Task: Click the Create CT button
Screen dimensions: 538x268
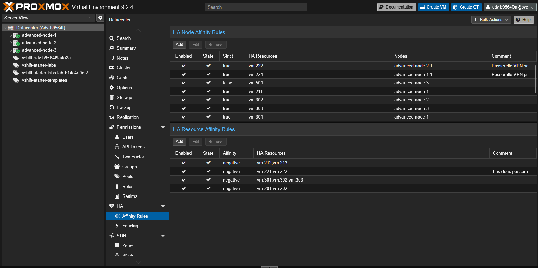Action: tap(466, 7)
